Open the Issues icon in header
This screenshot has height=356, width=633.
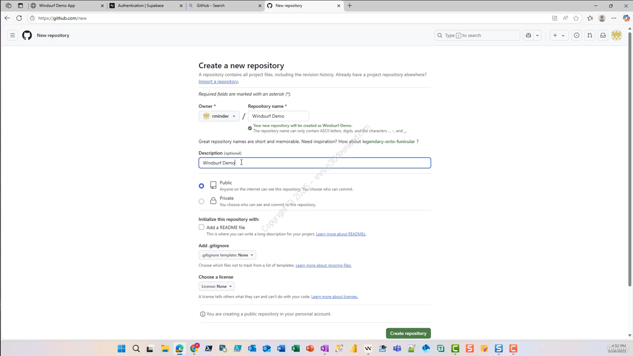(x=577, y=35)
